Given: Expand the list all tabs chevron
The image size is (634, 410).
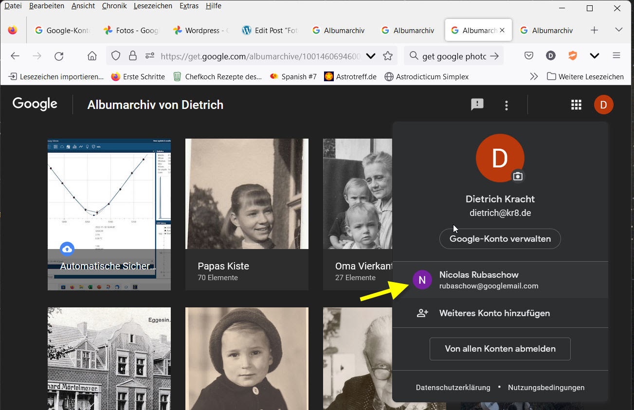Looking at the screenshot, I should [618, 30].
